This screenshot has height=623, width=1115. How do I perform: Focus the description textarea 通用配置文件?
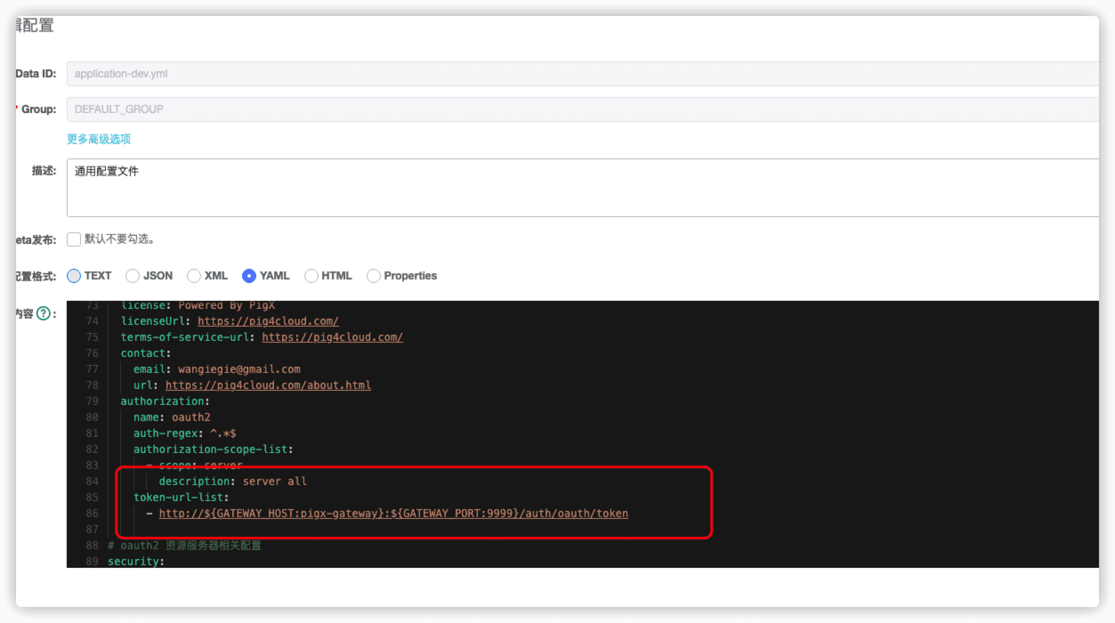pyautogui.click(x=578, y=188)
